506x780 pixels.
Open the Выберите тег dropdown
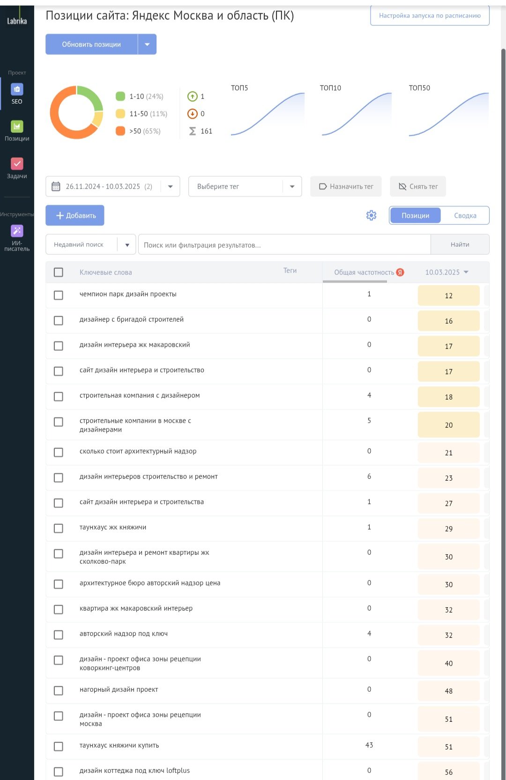coord(291,186)
